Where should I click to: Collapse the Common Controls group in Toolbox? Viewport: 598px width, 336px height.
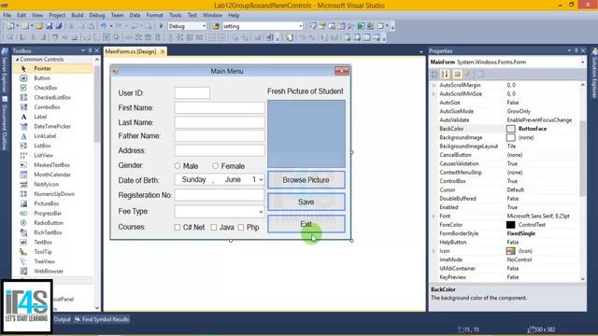coord(17,60)
